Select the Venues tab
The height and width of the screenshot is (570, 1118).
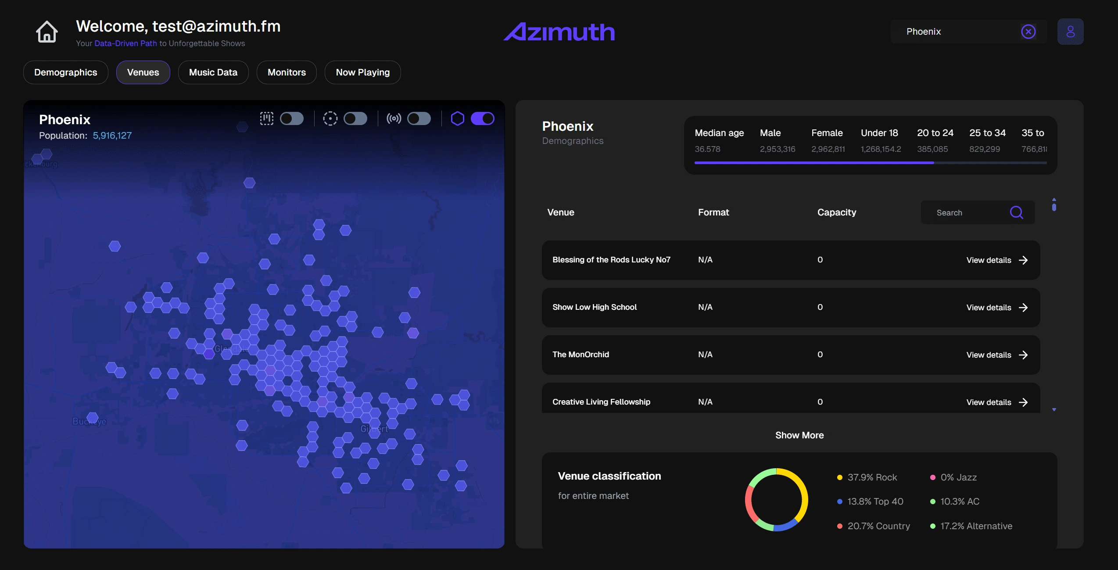pos(143,72)
